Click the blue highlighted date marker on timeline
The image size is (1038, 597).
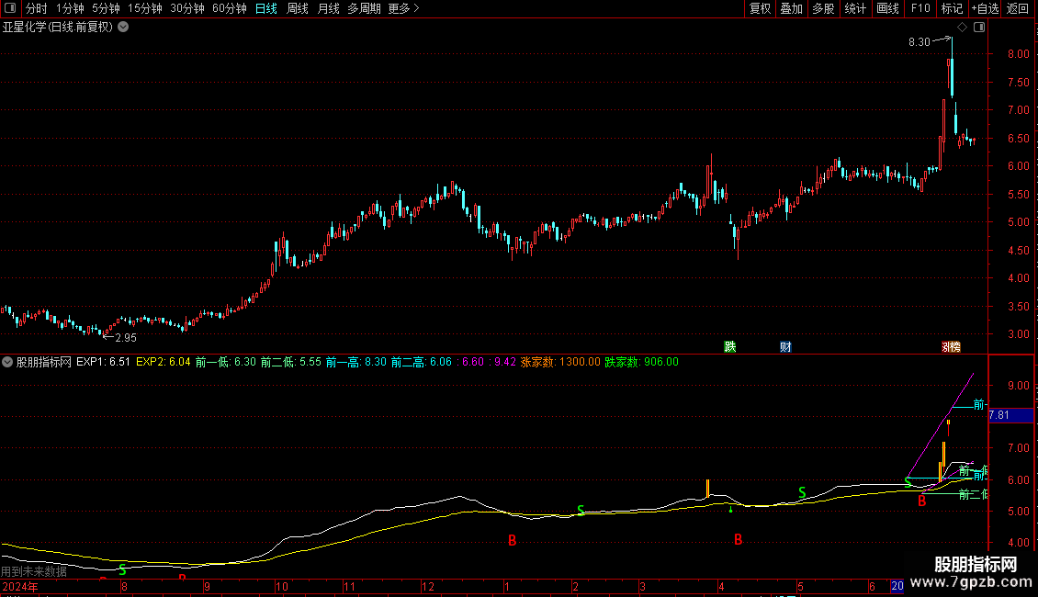tap(897, 586)
